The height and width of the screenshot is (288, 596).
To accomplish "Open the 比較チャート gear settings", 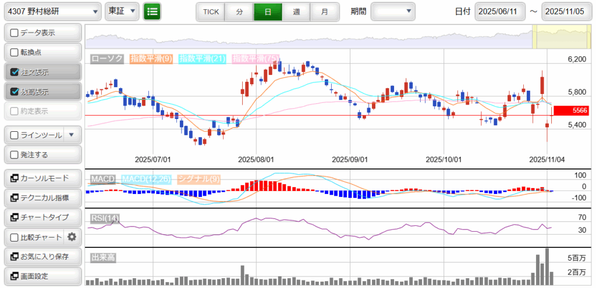I will coord(72,237).
